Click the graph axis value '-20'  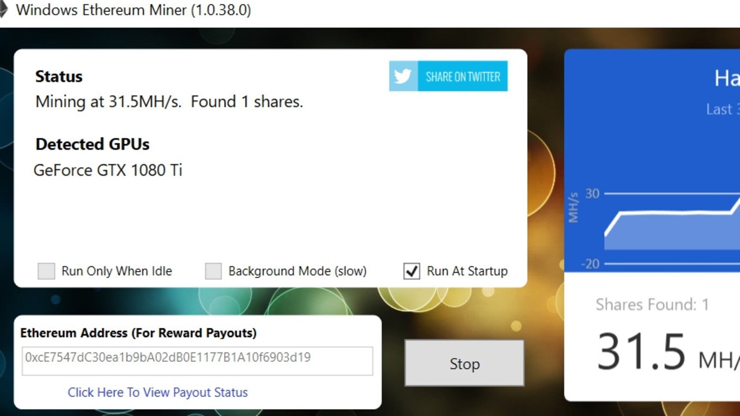pyautogui.click(x=589, y=264)
